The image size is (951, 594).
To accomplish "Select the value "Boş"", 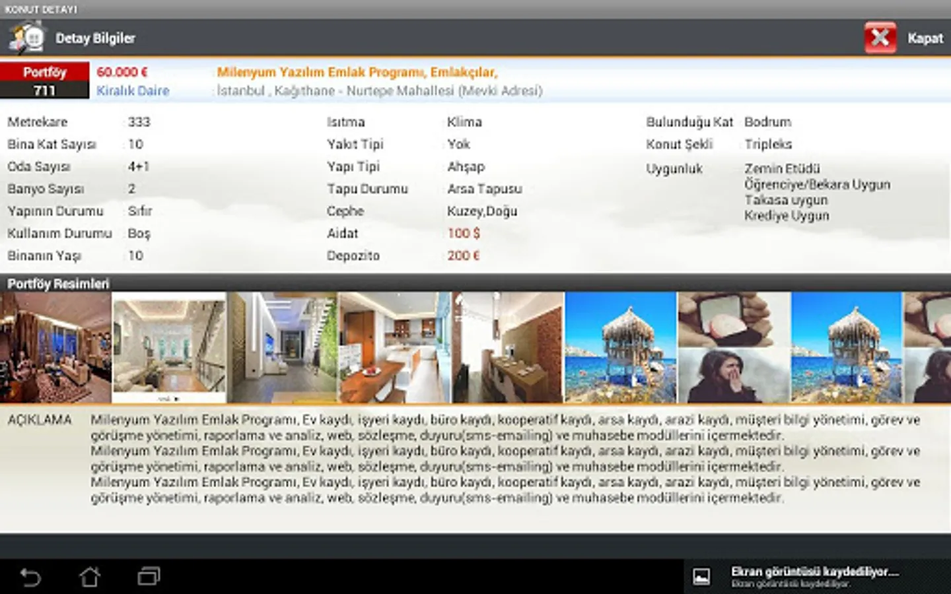I will pyautogui.click(x=139, y=234).
